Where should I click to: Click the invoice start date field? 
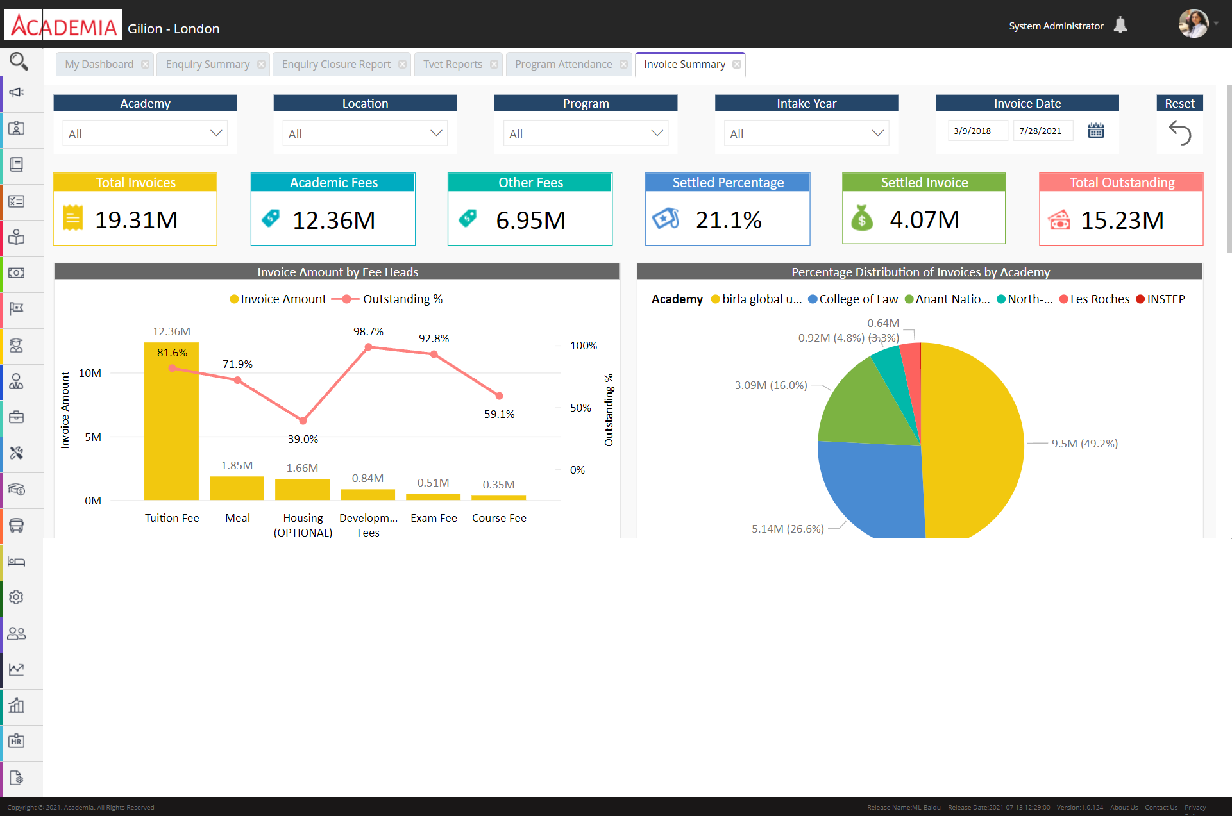coord(977,131)
